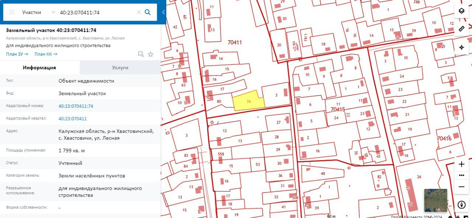Click the status value 'Учтенный'
The image size is (472, 218).
(x=70, y=163)
